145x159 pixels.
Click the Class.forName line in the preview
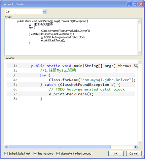(x=92, y=80)
